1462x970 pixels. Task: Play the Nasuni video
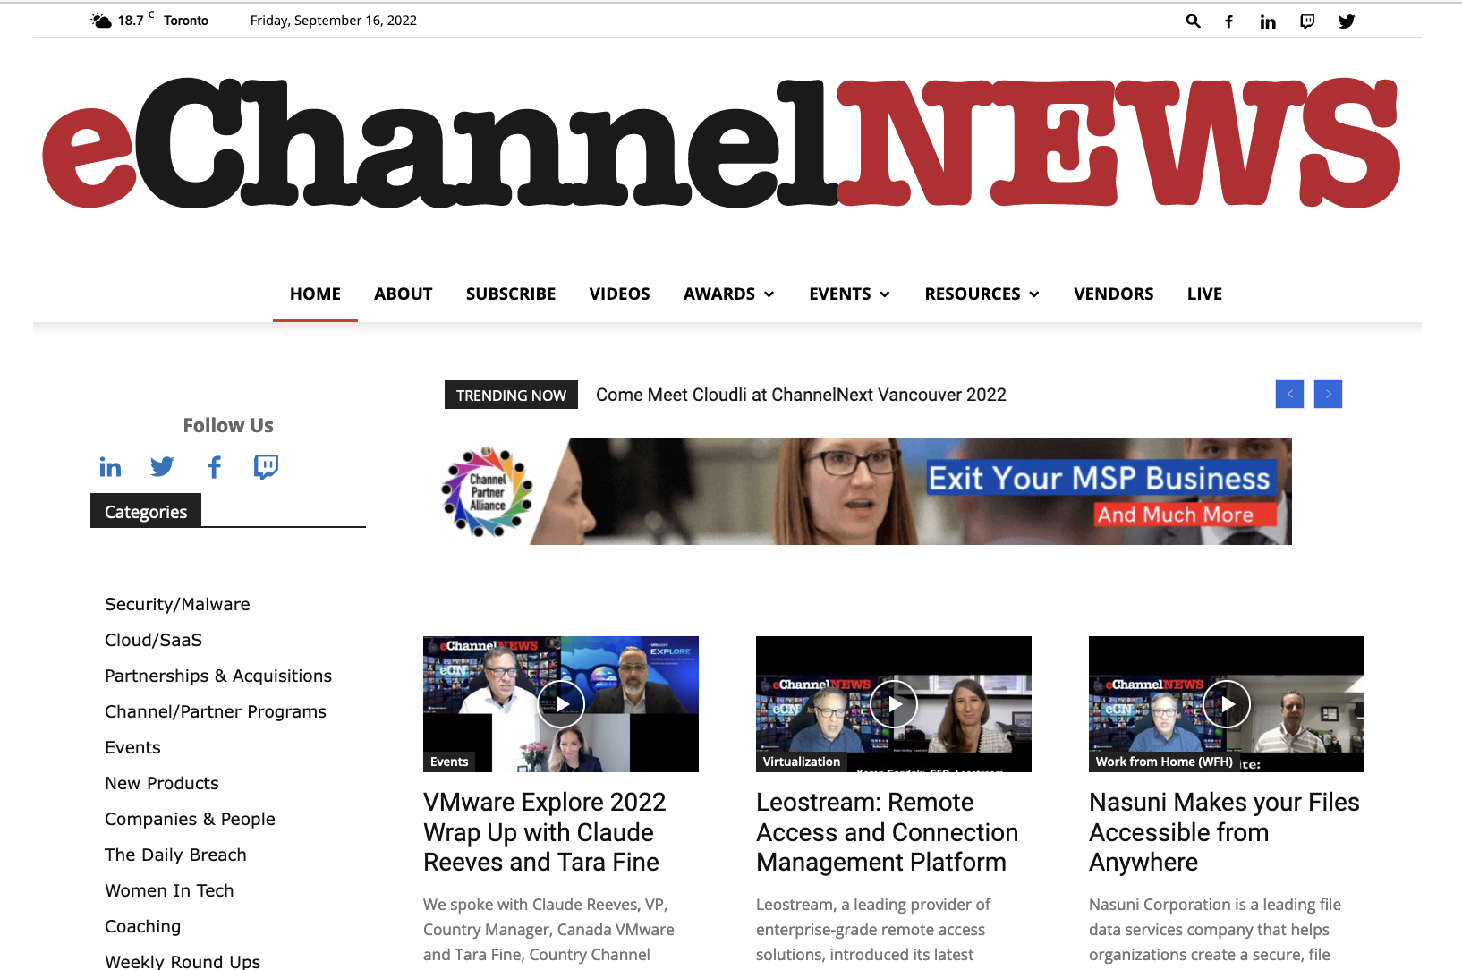point(1227,704)
